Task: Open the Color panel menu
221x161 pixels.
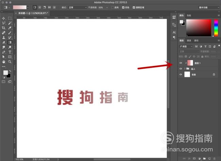Action: coord(219,15)
